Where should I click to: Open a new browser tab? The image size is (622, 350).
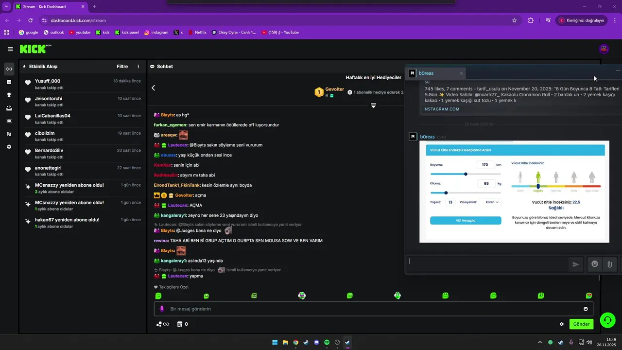pyautogui.click(x=95, y=7)
